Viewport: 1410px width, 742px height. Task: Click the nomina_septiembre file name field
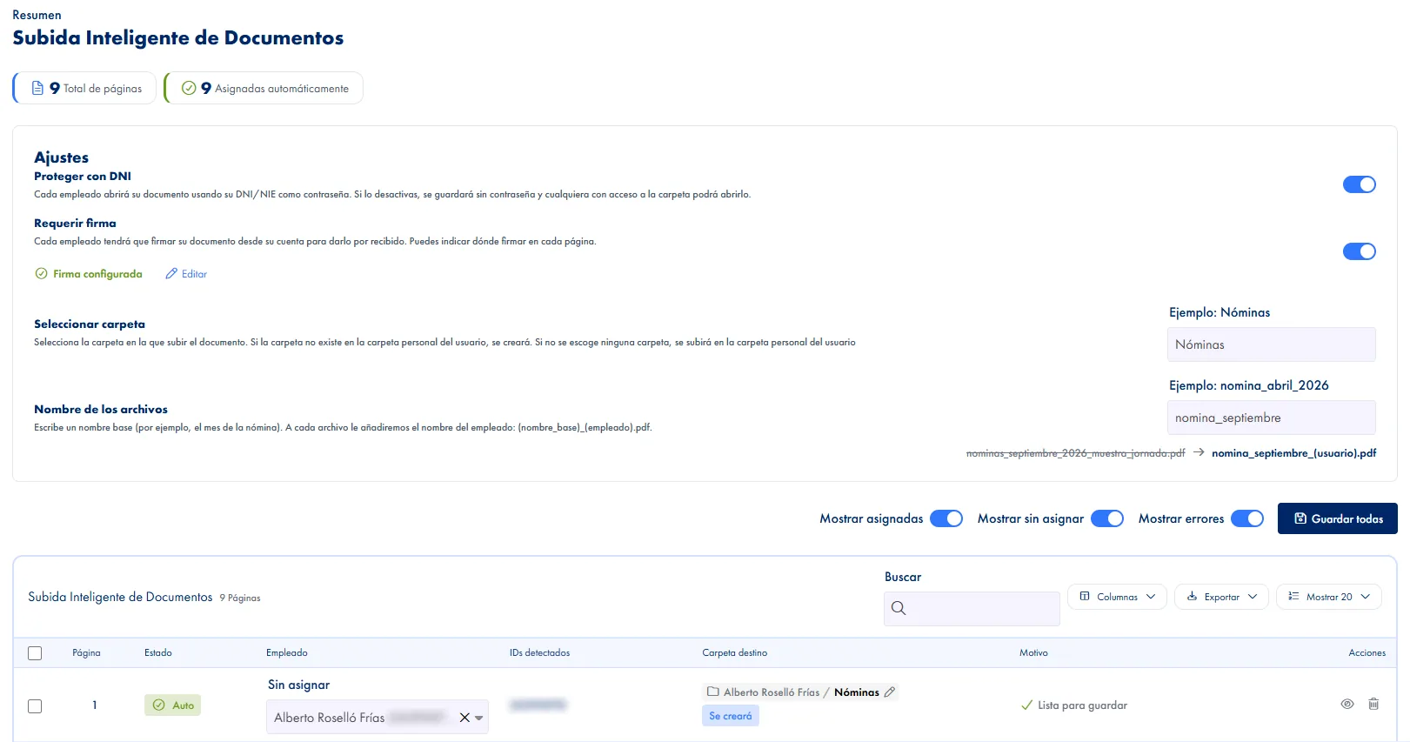pos(1272,418)
